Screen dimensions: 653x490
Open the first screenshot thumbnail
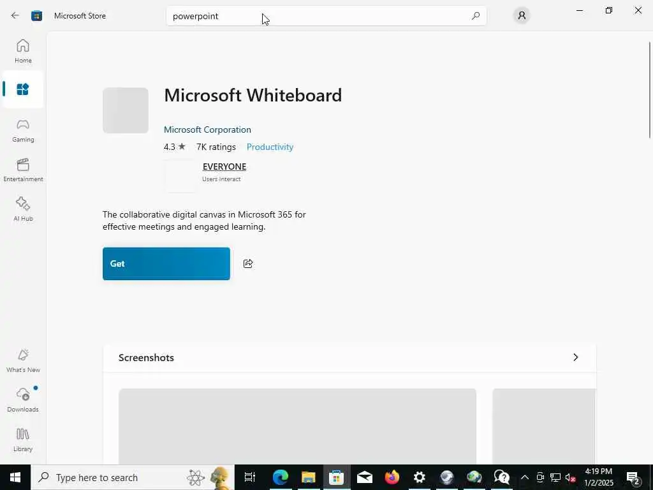[297, 426]
